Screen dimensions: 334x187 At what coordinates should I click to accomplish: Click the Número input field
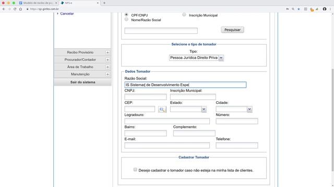tap(237, 121)
